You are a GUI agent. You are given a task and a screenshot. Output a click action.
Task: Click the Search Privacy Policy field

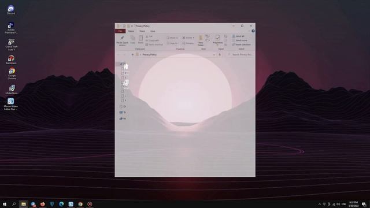pos(240,54)
